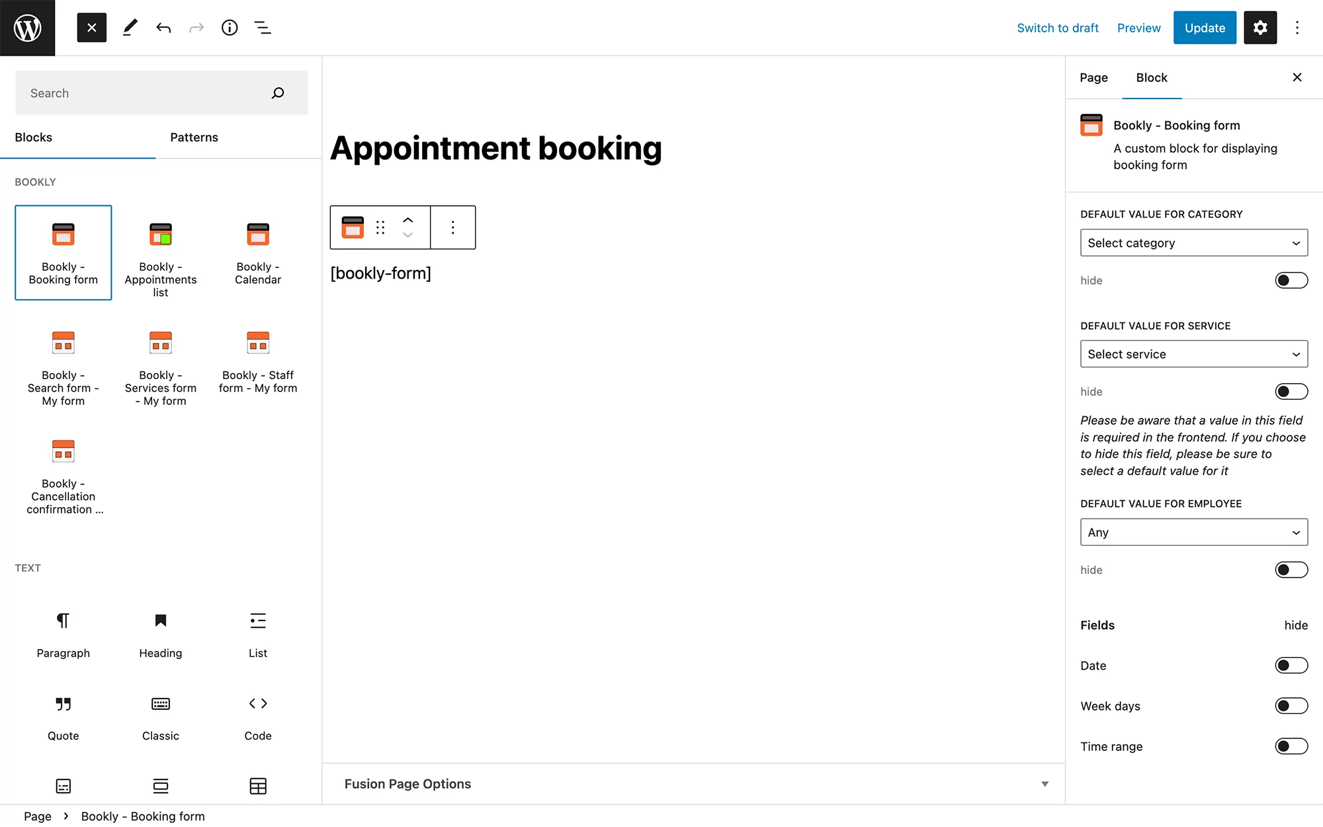The width and height of the screenshot is (1323, 827).
Task: Select the Tools pencil icon
Action: click(x=130, y=28)
